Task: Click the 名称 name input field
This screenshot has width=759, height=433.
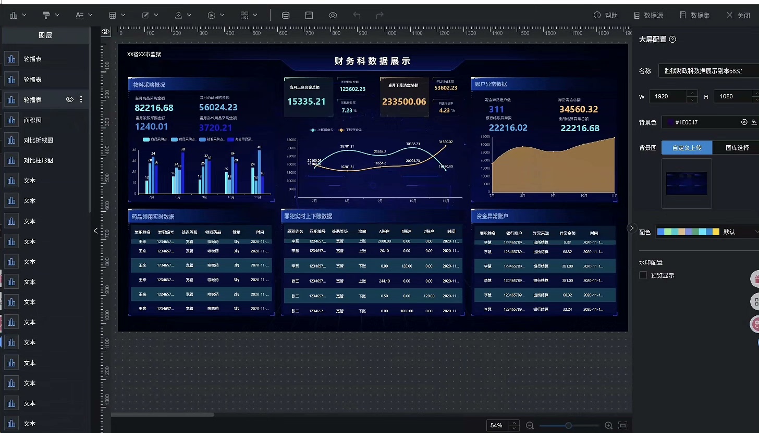Action: pyautogui.click(x=709, y=71)
